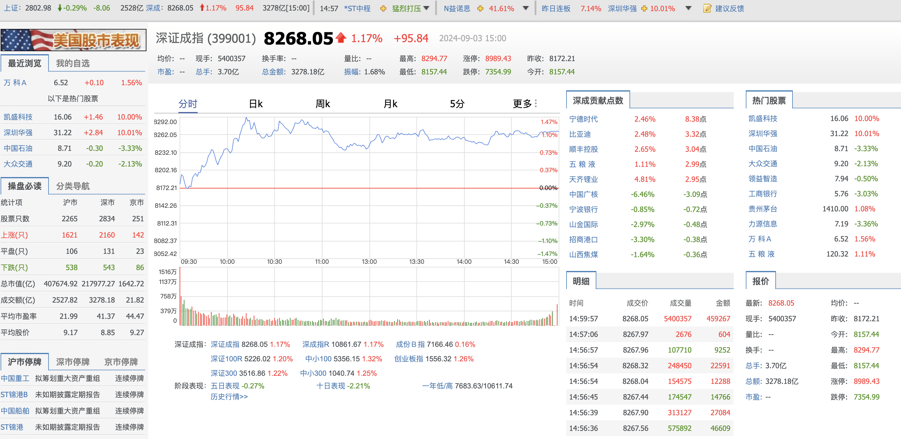Click the 上涨(只) statistics row label
Image resolution: width=901 pixels, height=439 pixels.
(x=14, y=235)
